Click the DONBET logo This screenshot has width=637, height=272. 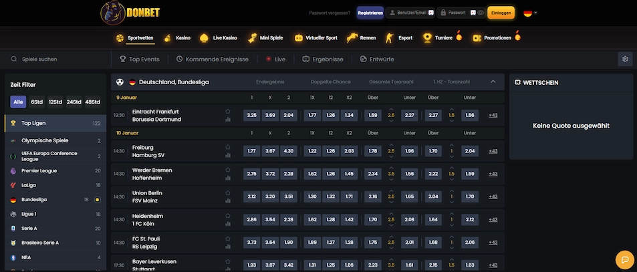(x=130, y=13)
